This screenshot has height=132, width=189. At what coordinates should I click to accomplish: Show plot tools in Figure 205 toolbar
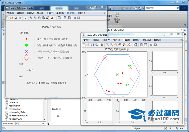click(x=79, y=18)
